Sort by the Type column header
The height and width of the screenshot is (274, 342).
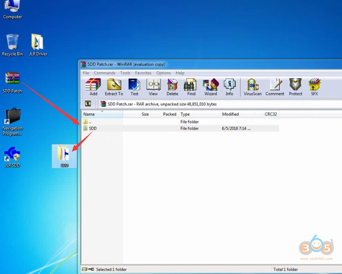click(x=199, y=114)
